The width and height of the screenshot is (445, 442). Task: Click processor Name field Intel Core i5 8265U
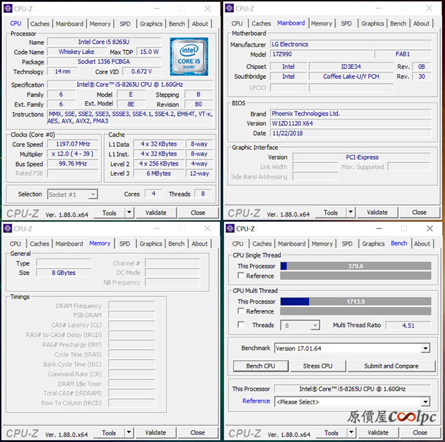[104, 42]
